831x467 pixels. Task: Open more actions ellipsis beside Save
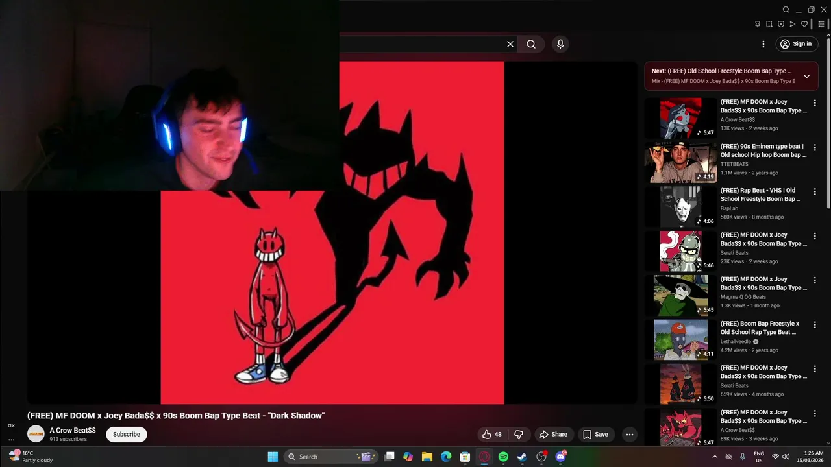(629, 435)
